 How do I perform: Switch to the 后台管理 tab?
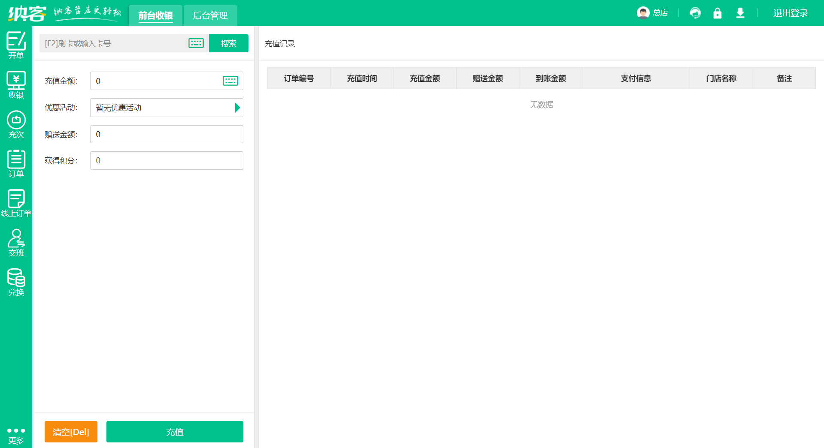pyautogui.click(x=210, y=15)
